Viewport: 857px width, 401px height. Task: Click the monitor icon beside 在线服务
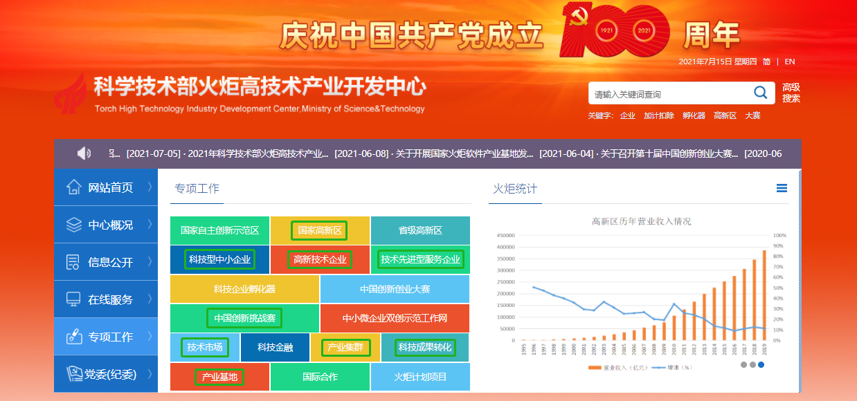point(73,299)
